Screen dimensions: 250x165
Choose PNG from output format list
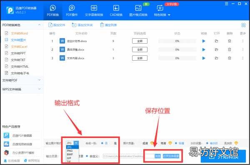click(70, 151)
